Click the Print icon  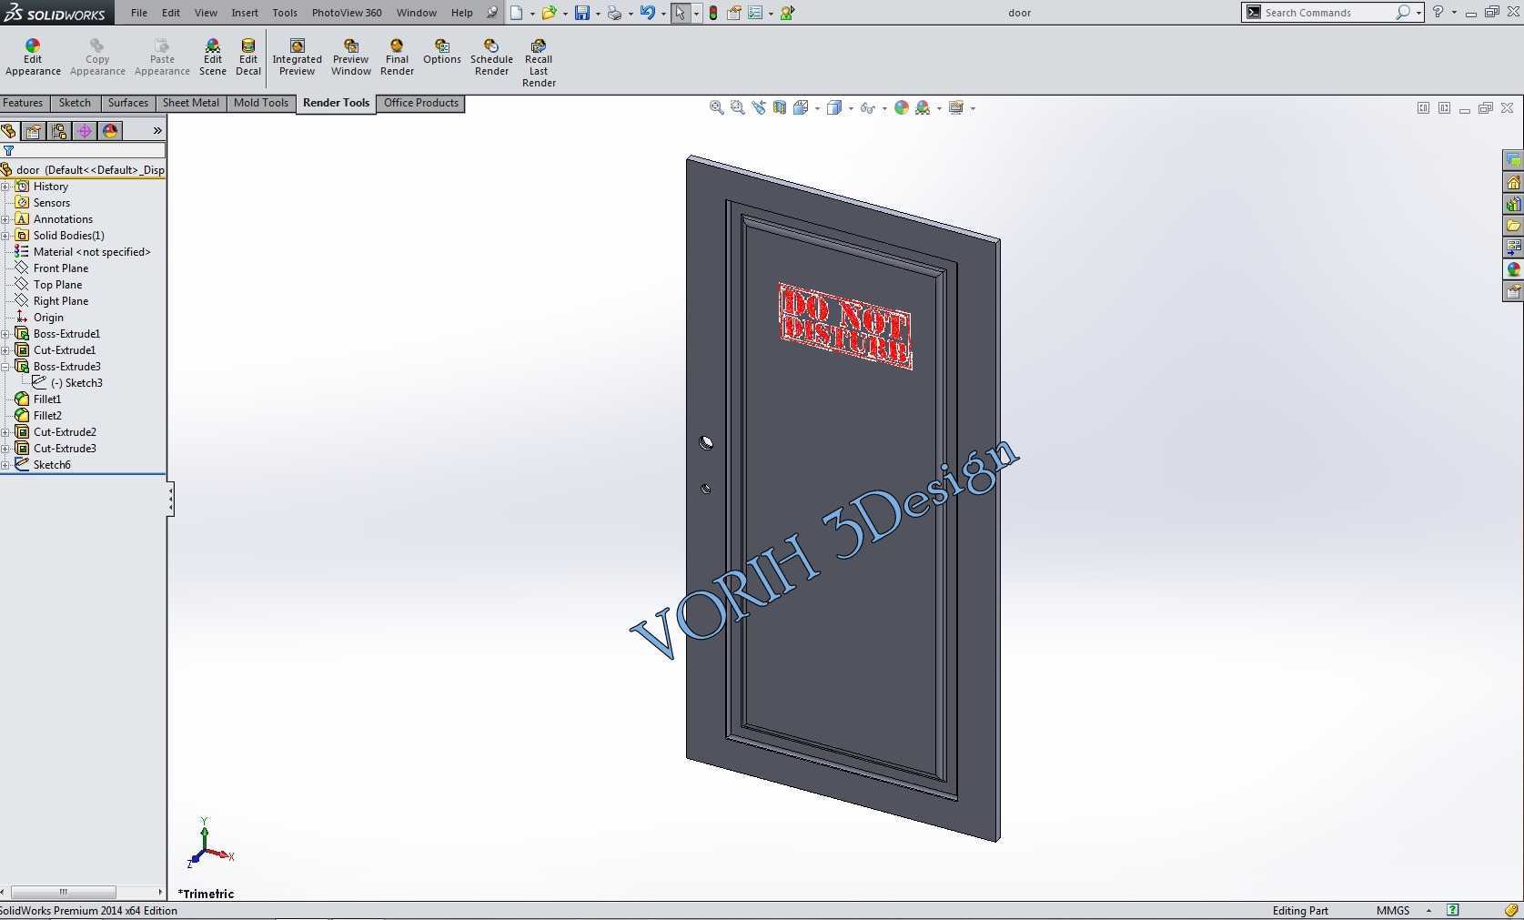click(x=615, y=13)
